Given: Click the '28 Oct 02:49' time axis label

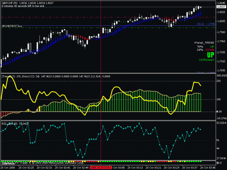Looking at the screenshot, I should point(81,168).
